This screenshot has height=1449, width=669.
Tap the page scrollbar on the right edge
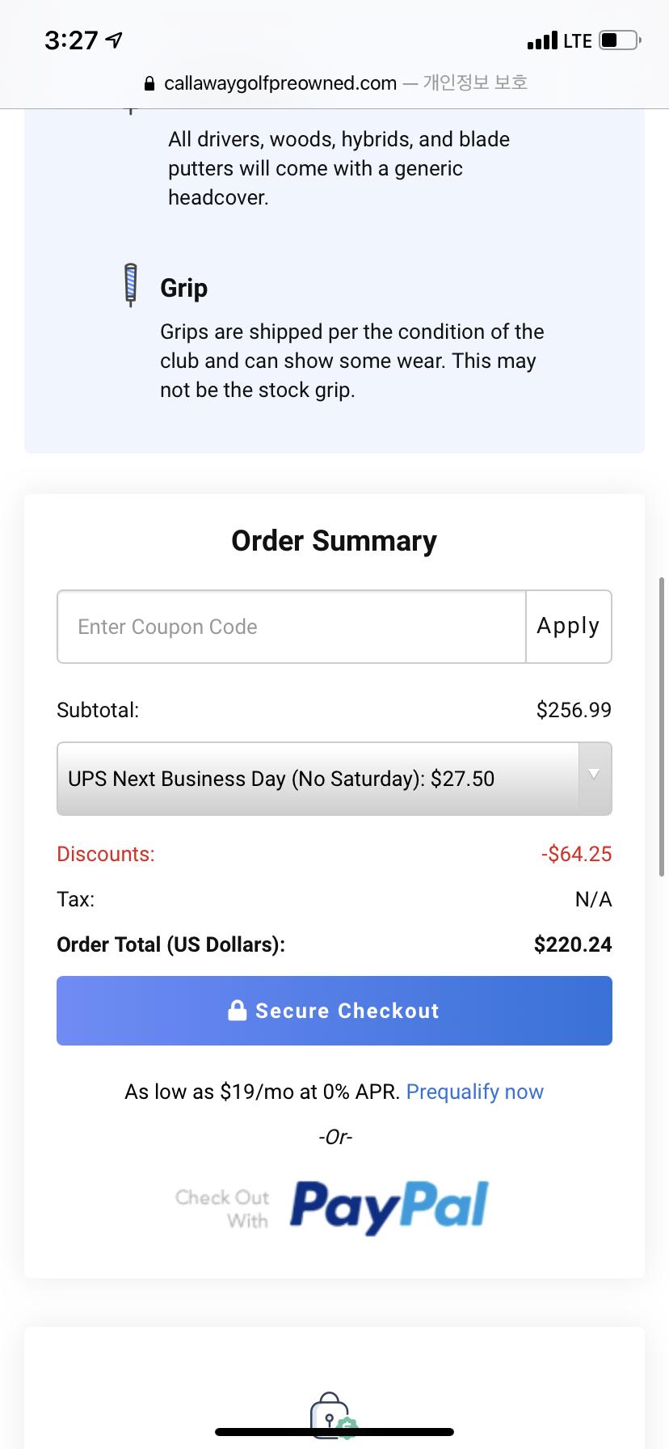662,726
